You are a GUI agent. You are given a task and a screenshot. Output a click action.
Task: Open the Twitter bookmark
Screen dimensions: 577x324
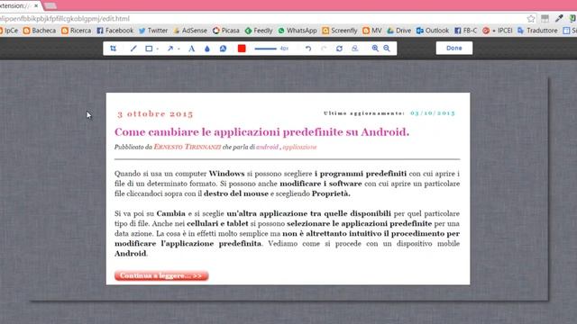pos(153,31)
